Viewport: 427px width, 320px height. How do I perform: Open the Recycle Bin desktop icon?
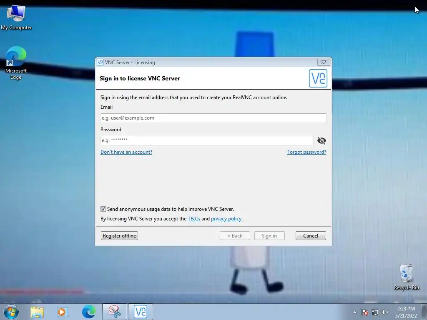[x=406, y=277]
